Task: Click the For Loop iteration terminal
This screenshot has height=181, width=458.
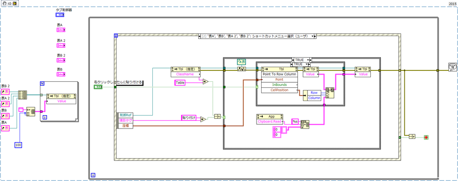Action: [45, 117]
